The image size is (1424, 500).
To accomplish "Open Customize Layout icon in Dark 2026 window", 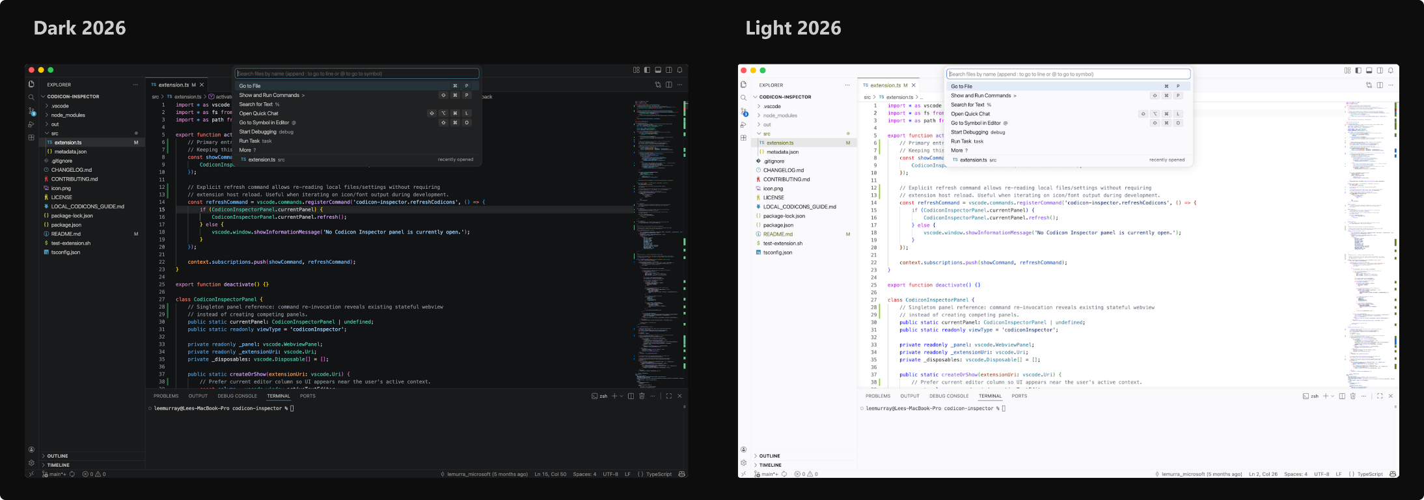I will (x=637, y=70).
